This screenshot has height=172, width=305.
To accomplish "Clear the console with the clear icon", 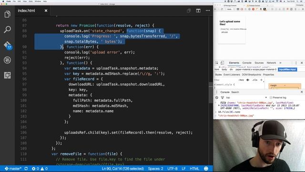I will (217, 97).
